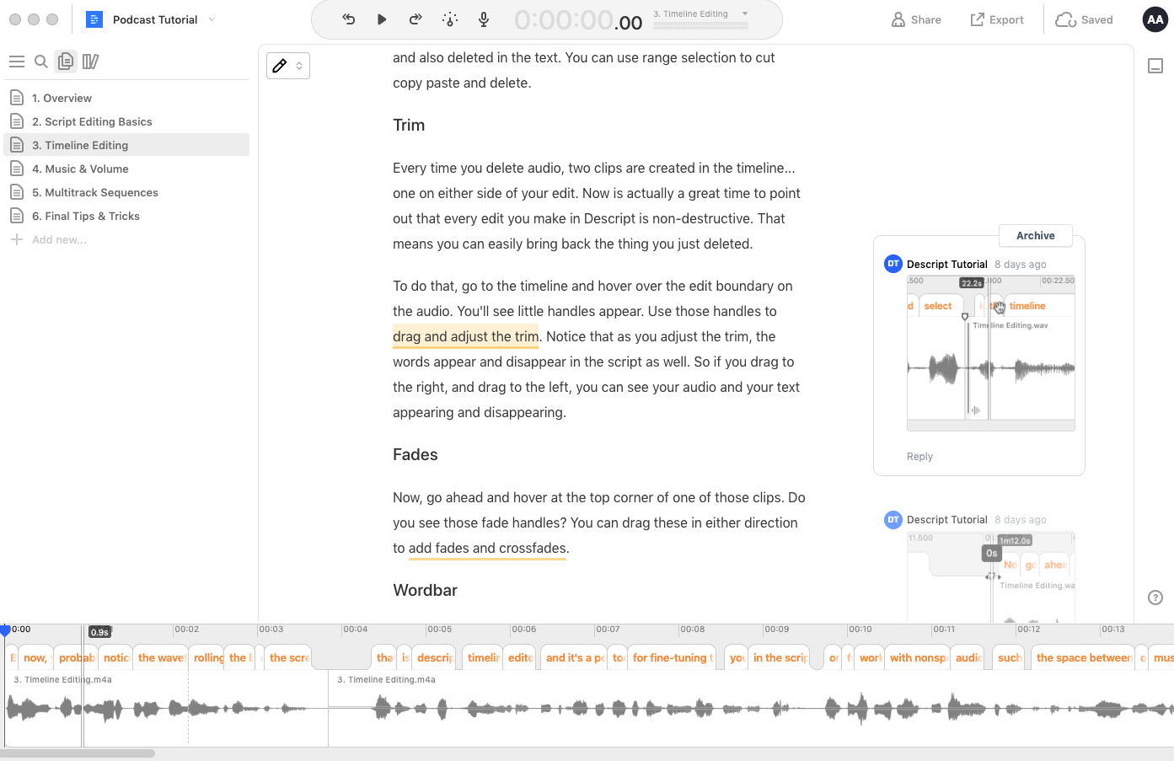Click the plus icon next to Add new...
Viewport: 1174px width, 761px height.
[17, 239]
